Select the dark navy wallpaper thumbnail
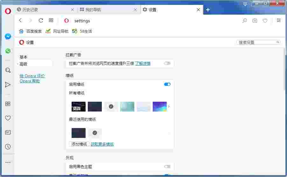 tap(94, 106)
